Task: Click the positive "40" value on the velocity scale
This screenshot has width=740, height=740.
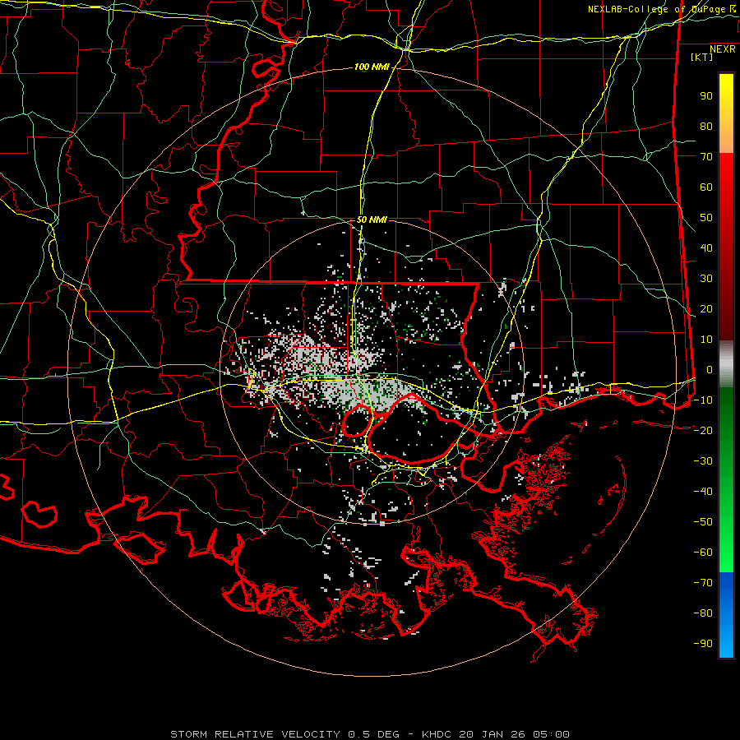Action: 706,248
